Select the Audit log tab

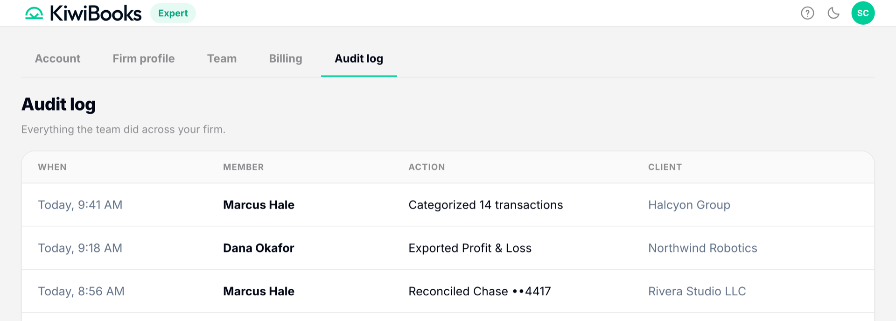point(359,59)
